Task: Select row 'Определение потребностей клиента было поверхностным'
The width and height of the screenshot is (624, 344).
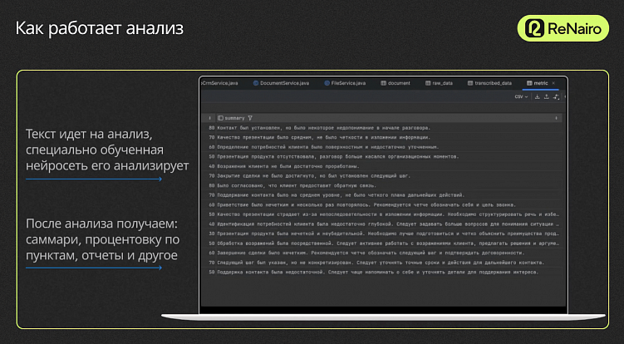Action: point(381,147)
